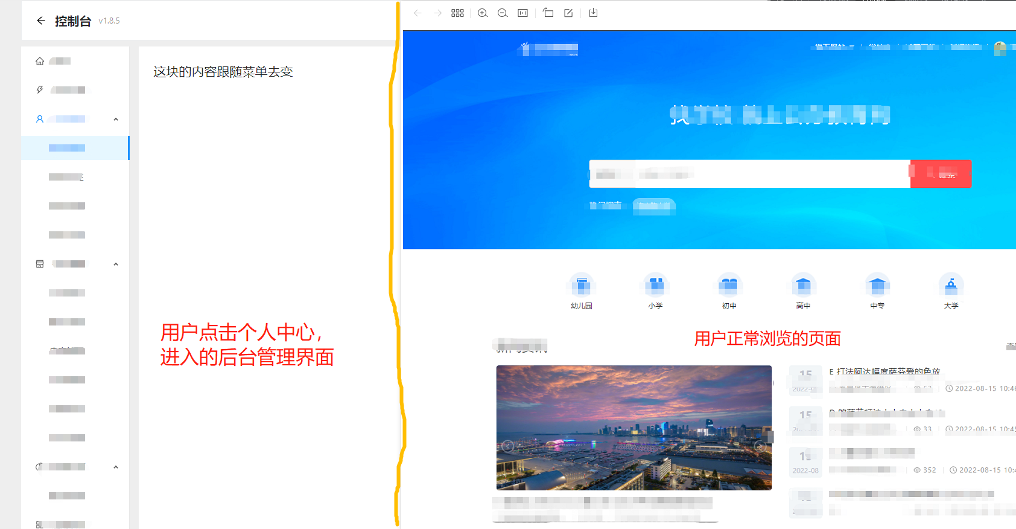Select the highlighted active sidebar submenu item
Viewport: 1016px width, 529px height.
click(75, 148)
